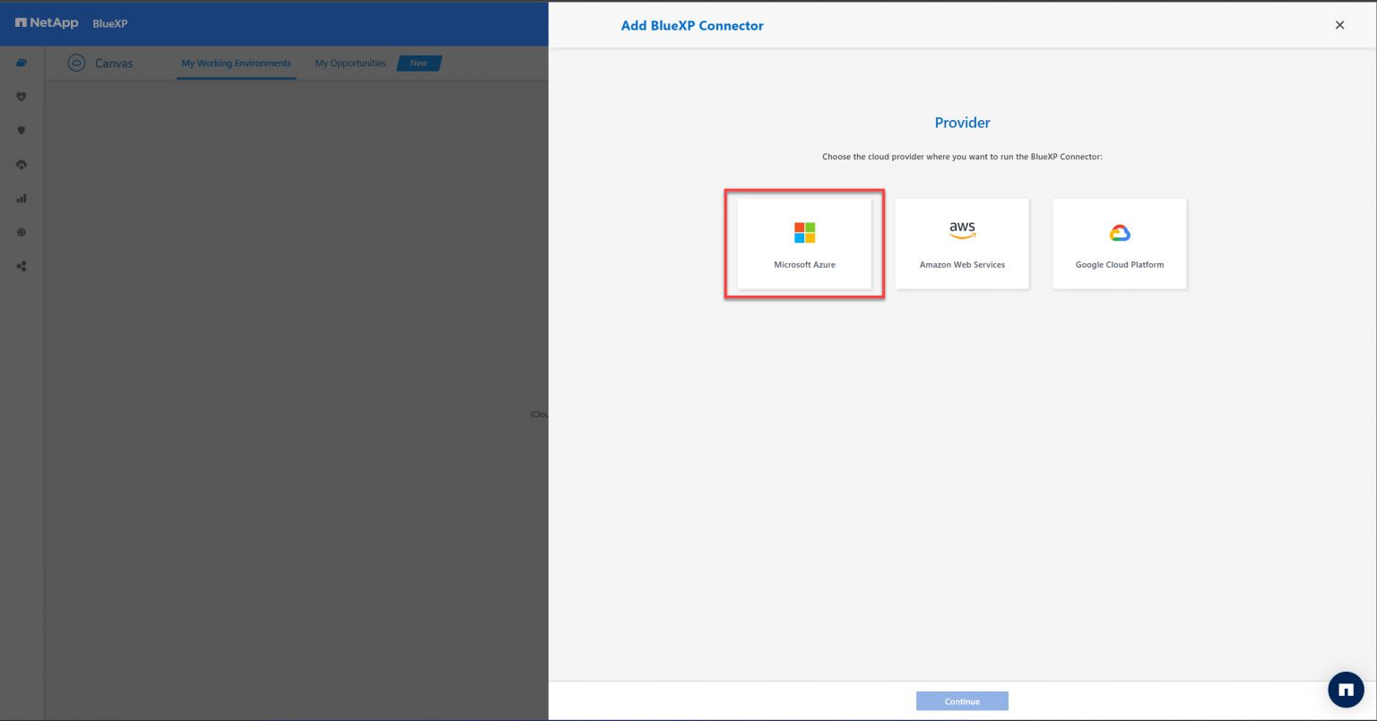Open the Storage section in the sidebar
This screenshot has height=721, width=1377.
coord(21,63)
